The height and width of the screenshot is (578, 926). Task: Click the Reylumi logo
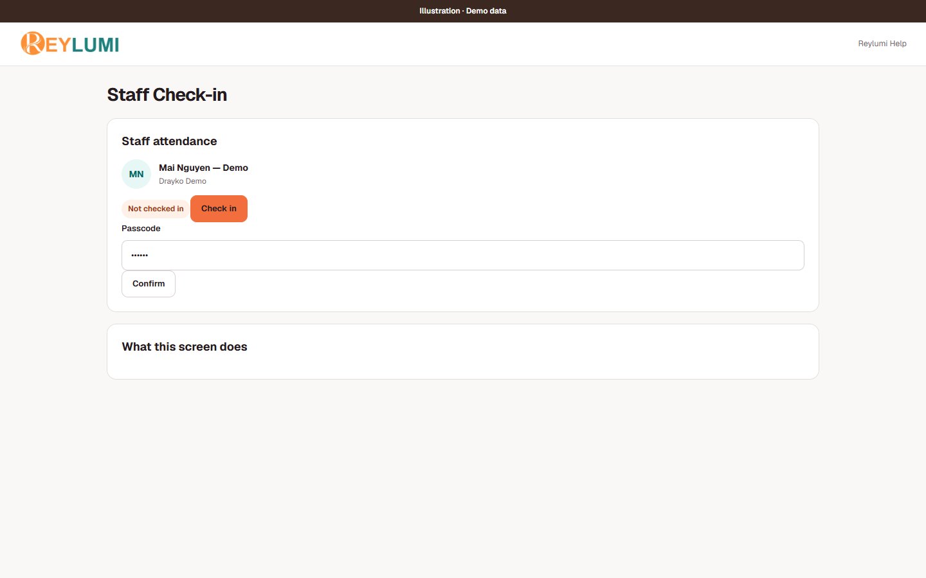coord(70,43)
